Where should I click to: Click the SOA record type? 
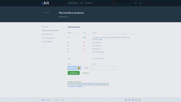coord(84,37)
